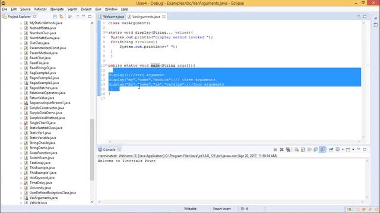
Task: Expand University.java tree node
Action: (x=21, y=188)
